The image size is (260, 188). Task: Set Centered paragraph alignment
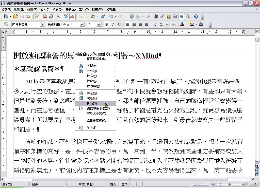coord(134,24)
